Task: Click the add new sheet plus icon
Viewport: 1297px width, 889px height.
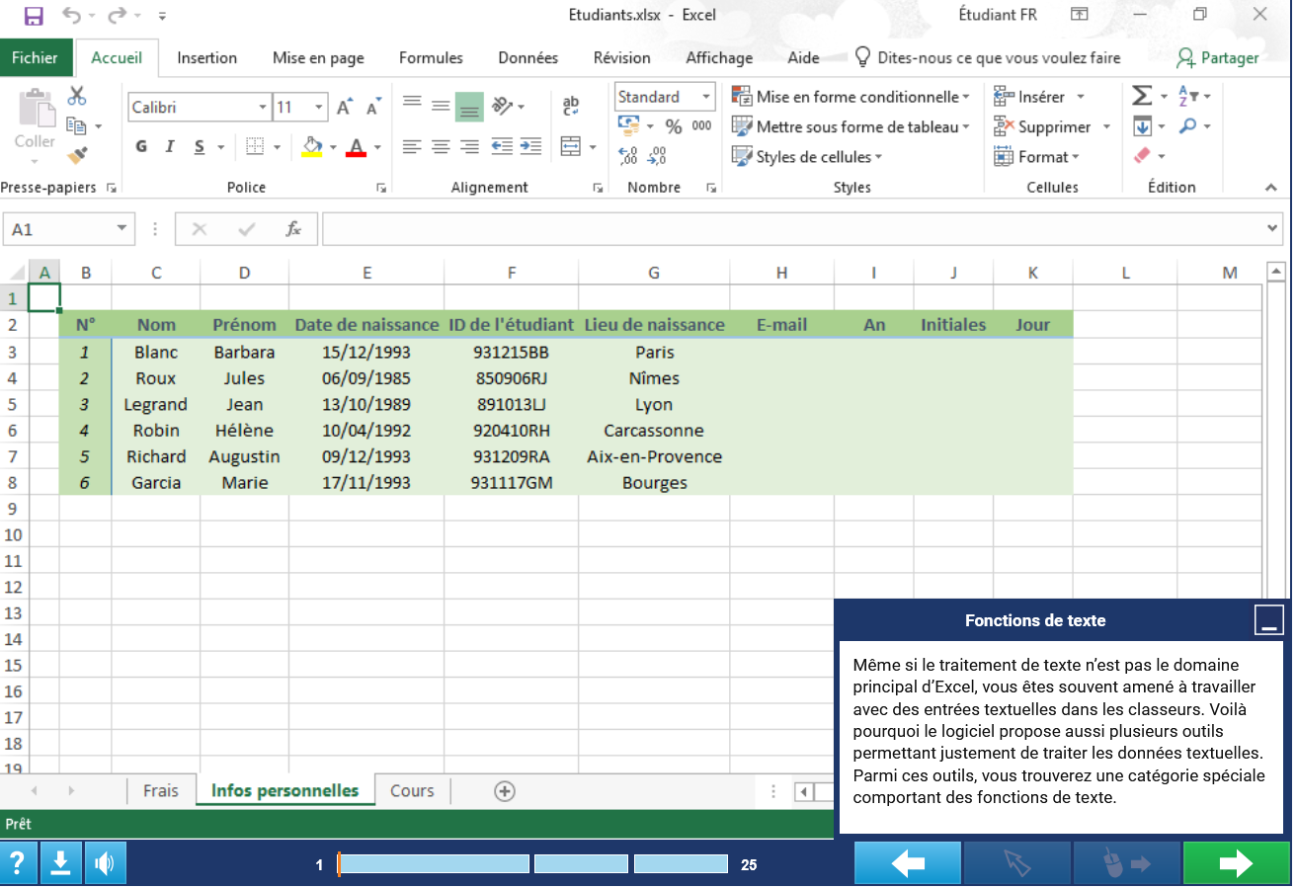Action: (505, 791)
